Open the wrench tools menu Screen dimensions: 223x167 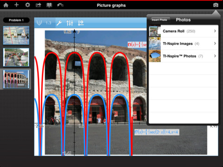[x=59, y=23]
